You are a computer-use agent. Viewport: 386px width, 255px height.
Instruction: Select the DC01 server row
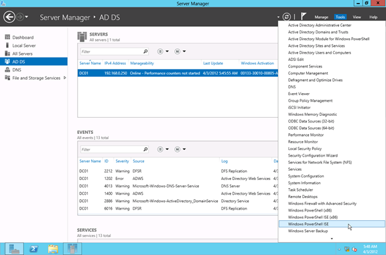[178, 73]
